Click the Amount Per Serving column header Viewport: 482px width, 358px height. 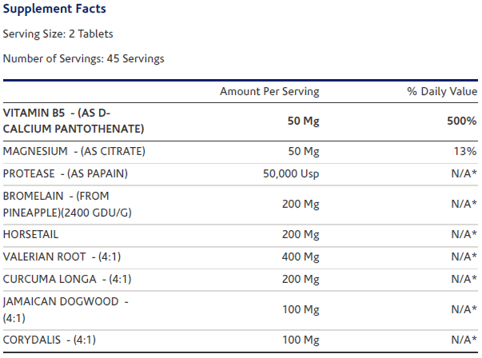[269, 91]
